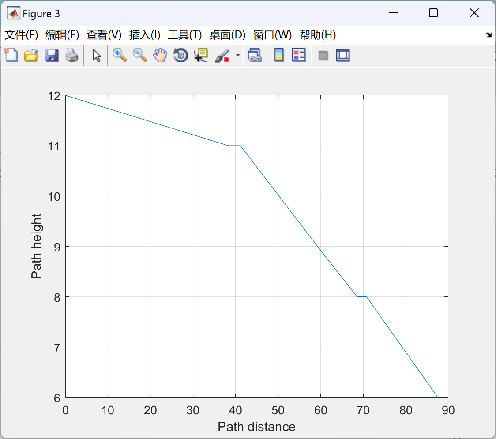Activate the Zoom Out magnifier tool
496x439 pixels.
[139, 55]
